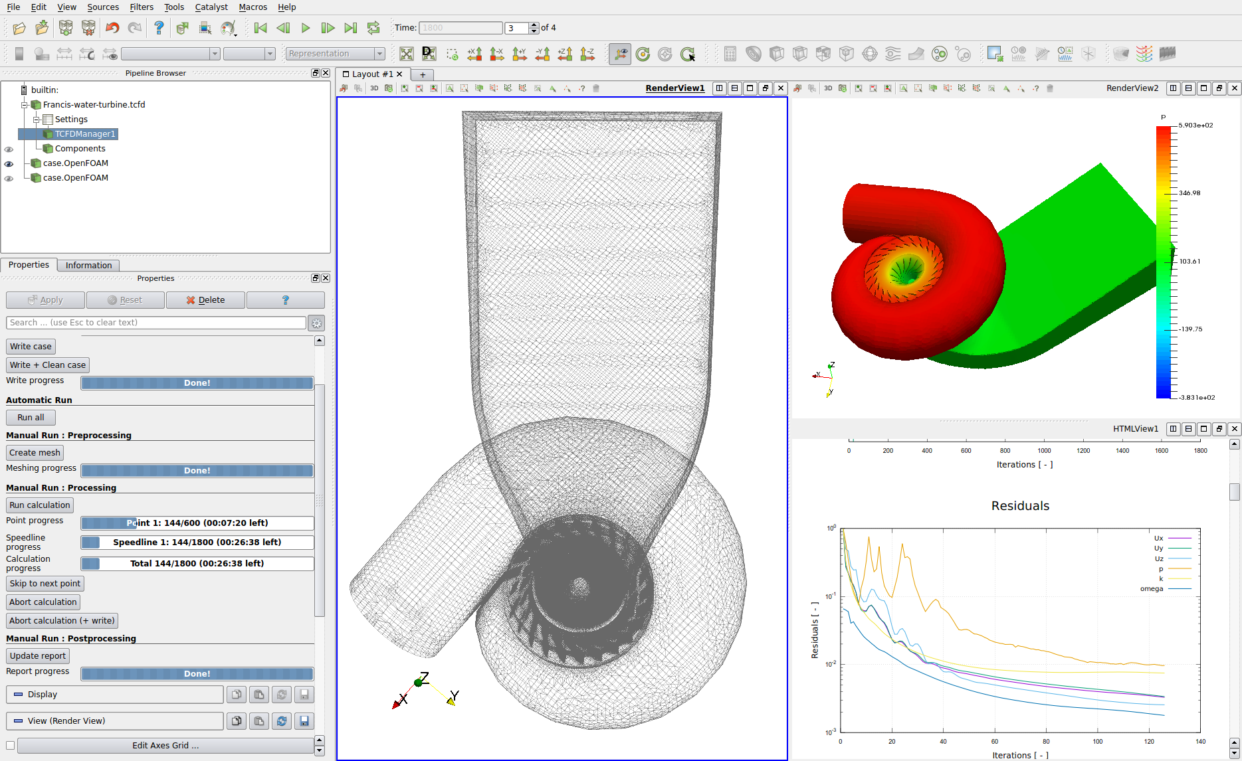Toggle the animation Loop icon
This screenshot has height=761, width=1242.
(373, 28)
